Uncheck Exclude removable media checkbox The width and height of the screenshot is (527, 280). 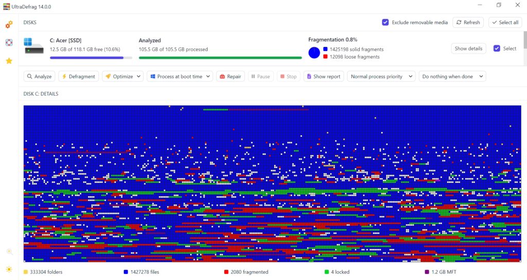385,22
